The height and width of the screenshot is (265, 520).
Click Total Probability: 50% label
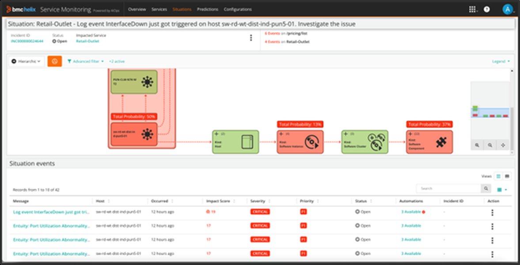coord(134,117)
